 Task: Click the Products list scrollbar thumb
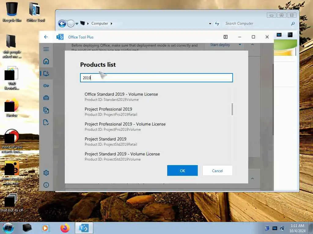pos(232,109)
